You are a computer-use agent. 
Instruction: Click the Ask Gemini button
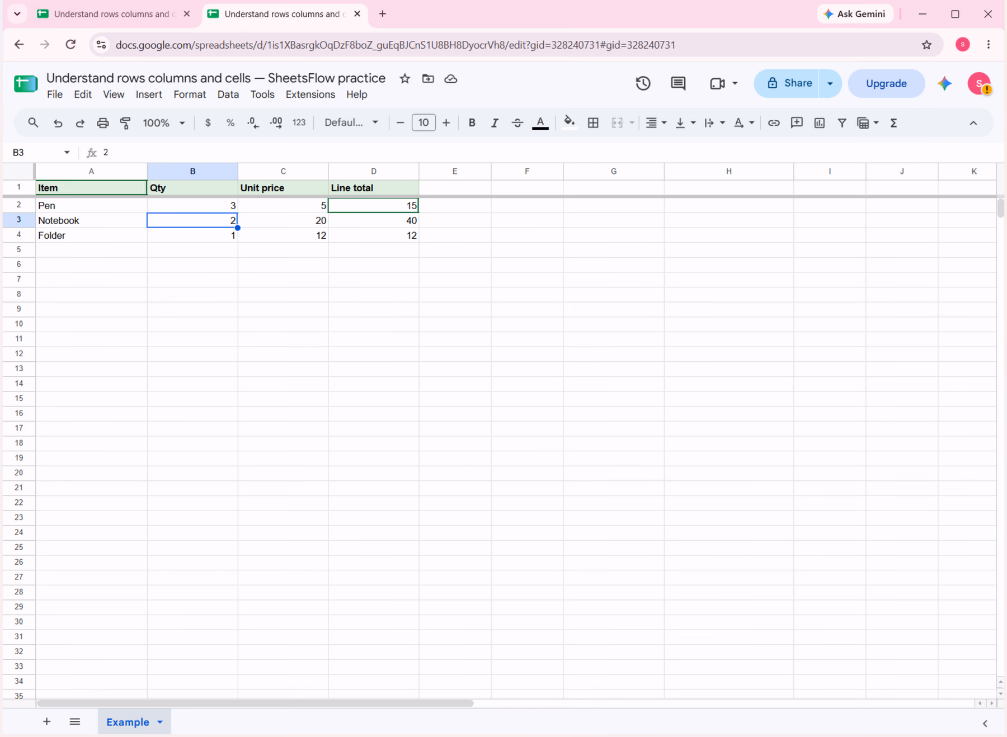[855, 14]
